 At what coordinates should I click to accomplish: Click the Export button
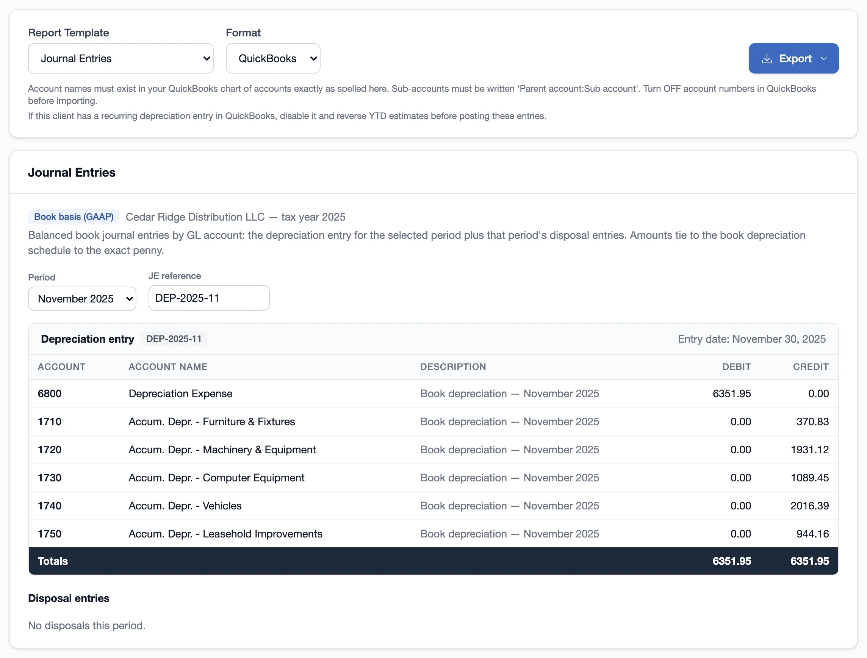pos(794,58)
